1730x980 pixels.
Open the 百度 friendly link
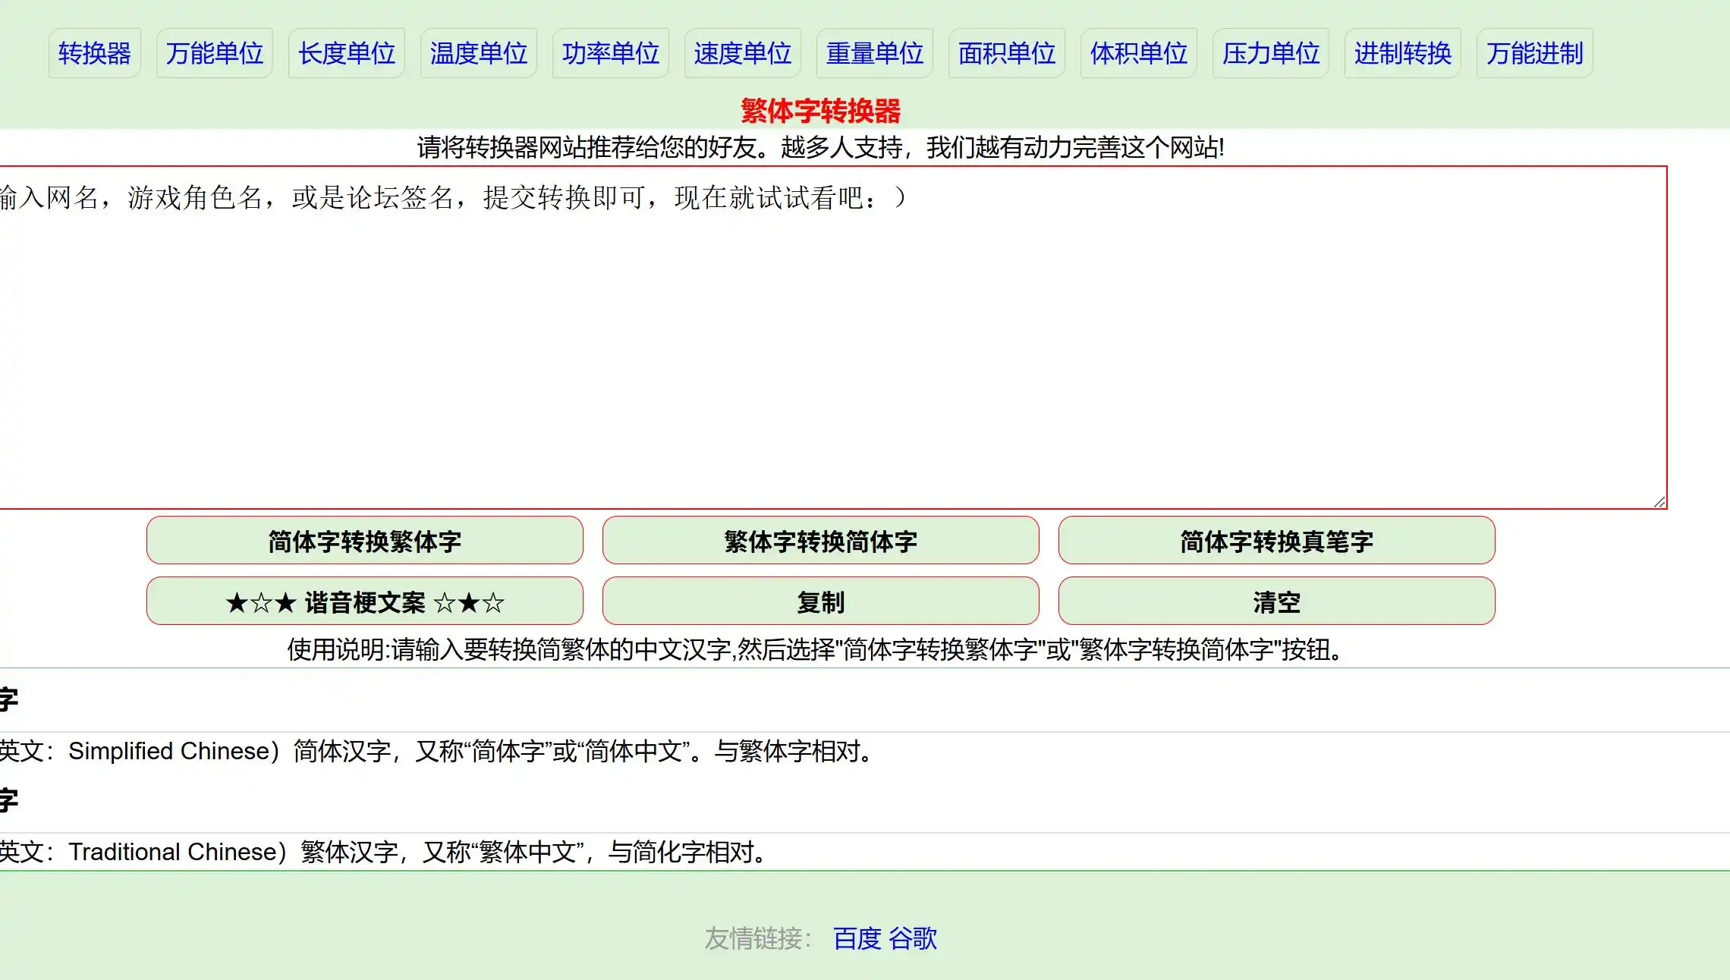click(857, 938)
